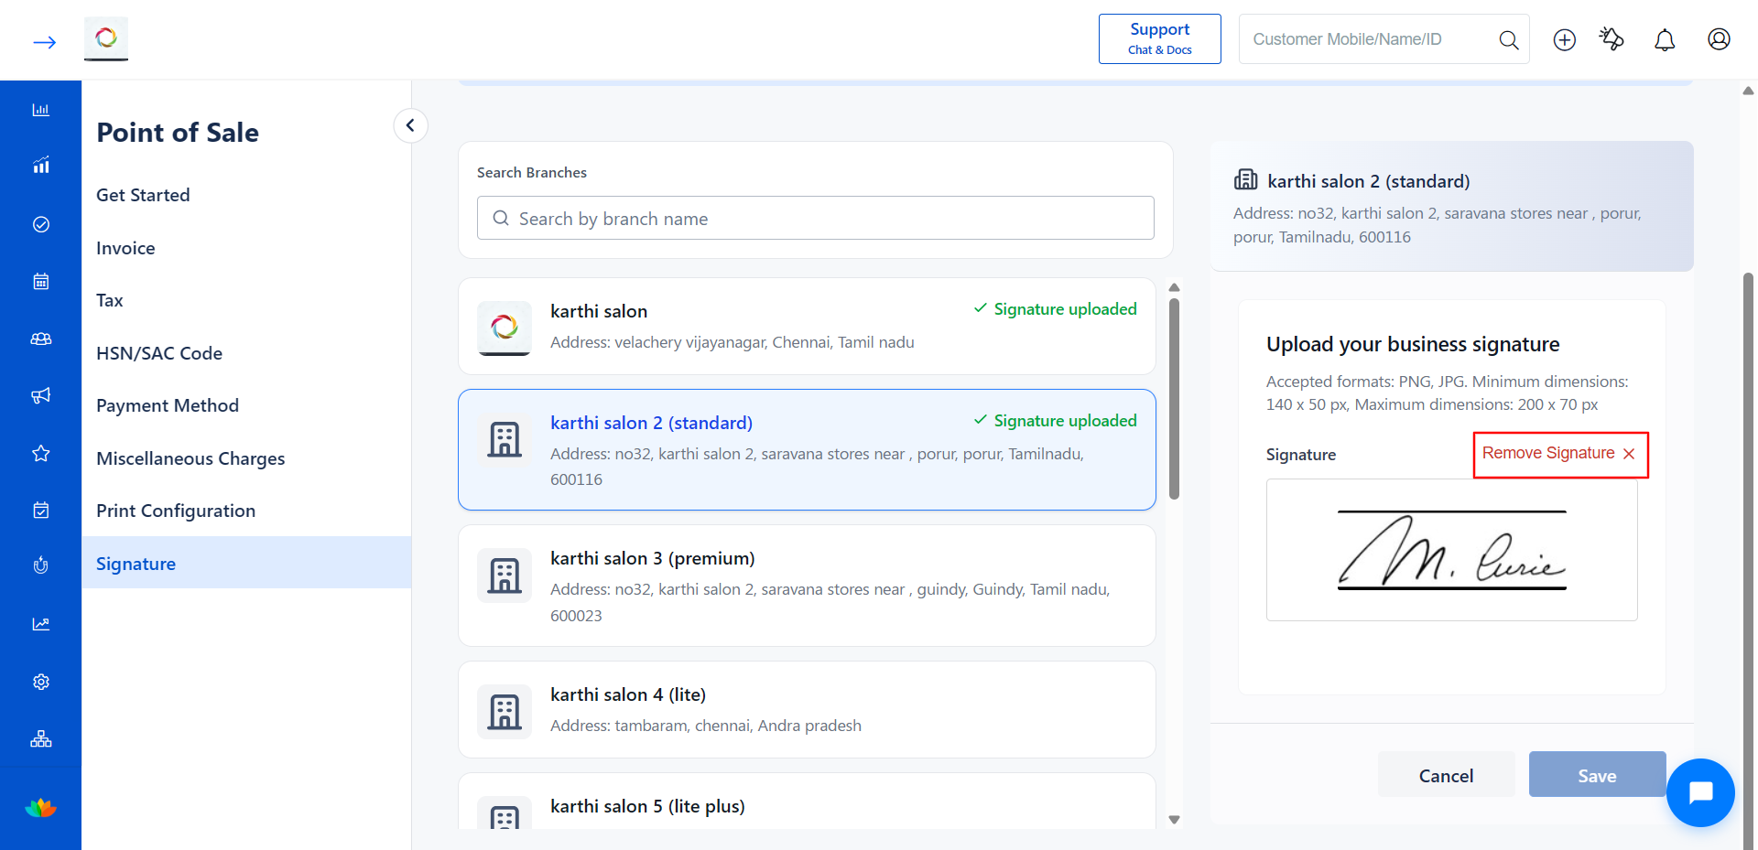This screenshot has height=850, width=1758.
Task: Focus the Search by branch name field
Action: coord(815,218)
